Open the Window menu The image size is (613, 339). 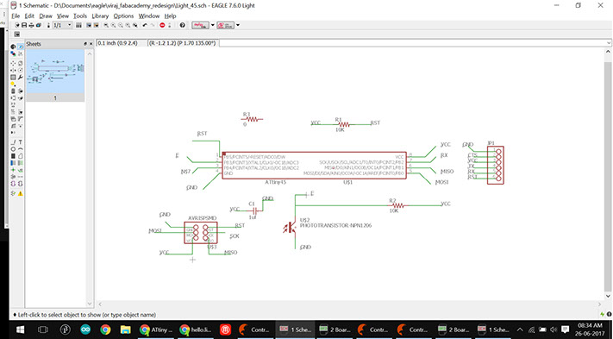tap(149, 16)
